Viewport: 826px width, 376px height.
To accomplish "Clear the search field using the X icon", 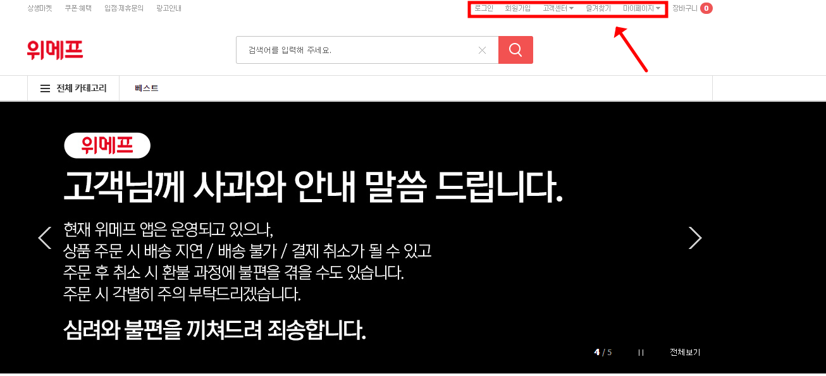I will point(483,49).
